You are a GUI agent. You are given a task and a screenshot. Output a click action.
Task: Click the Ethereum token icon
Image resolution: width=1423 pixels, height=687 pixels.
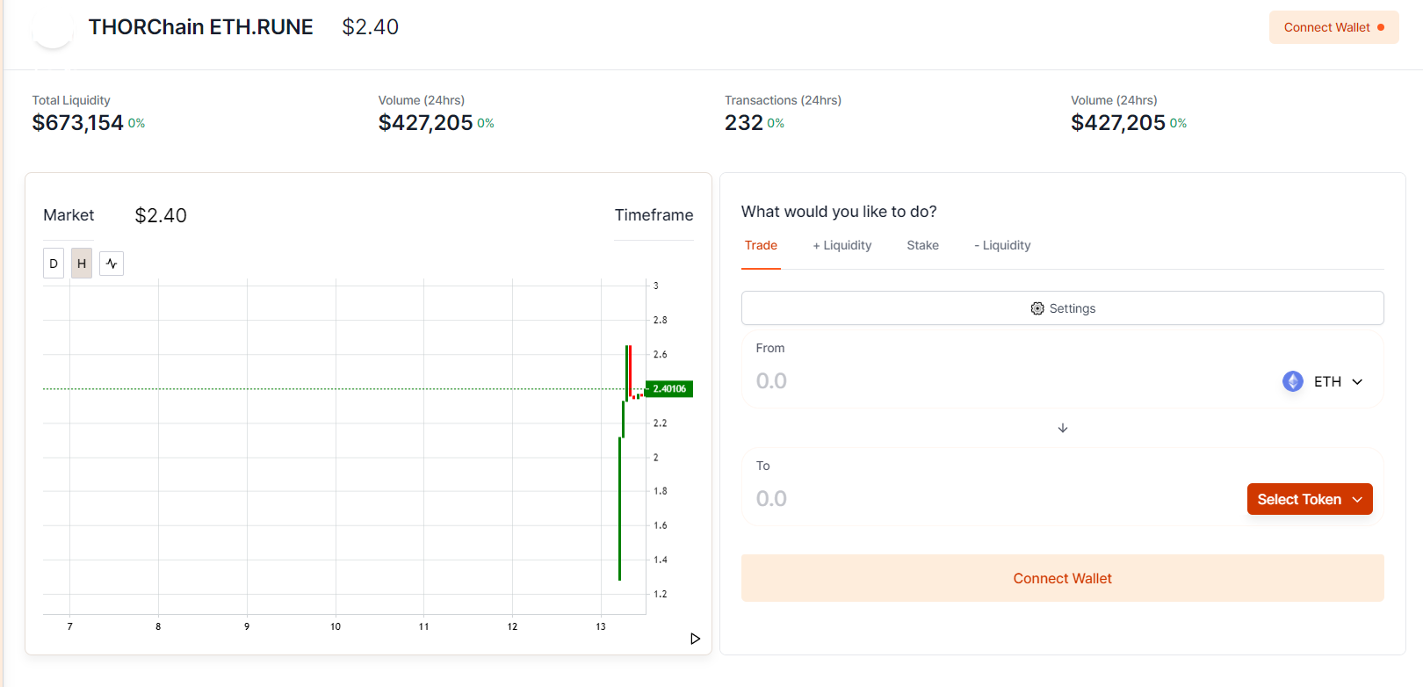[1293, 381]
